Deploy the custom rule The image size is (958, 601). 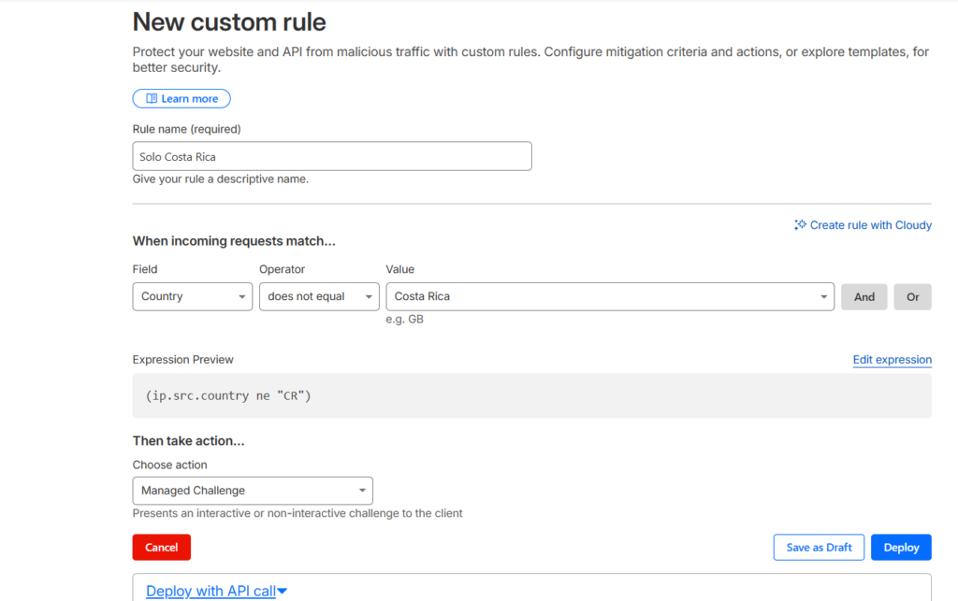coord(901,547)
